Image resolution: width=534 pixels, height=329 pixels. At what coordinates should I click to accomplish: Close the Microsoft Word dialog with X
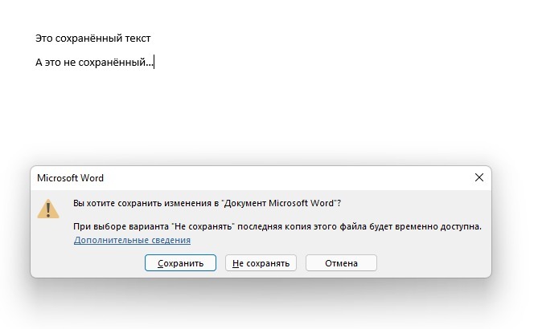(x=479, y=177)
